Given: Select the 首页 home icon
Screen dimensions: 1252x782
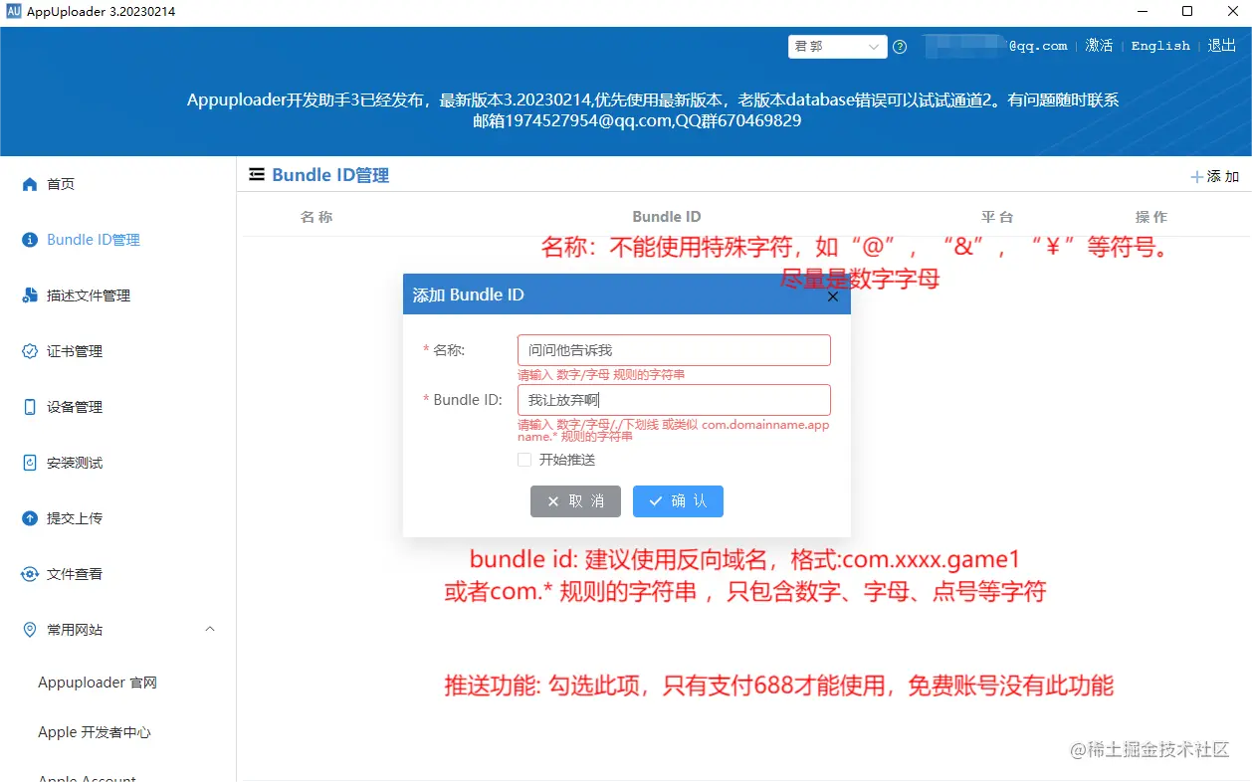Looking at the screenshot, I should tap(30, 183).
